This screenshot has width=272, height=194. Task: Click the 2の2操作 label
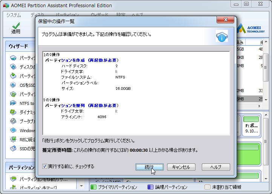pos(52,100)
